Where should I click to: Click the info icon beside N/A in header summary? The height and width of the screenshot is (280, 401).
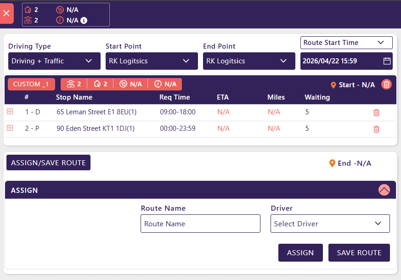tap(84, 21)
